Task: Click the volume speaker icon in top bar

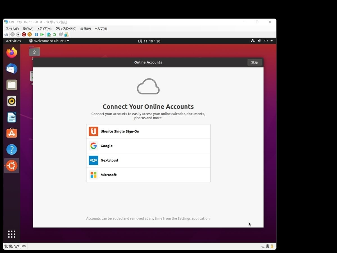Action: click(259, 41)
